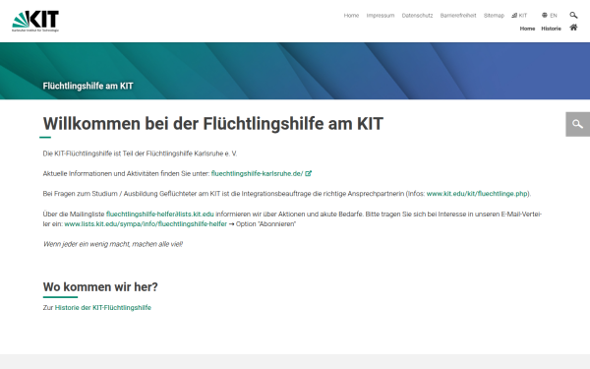The image size is (590, 369).
Task: Follow the fluechtlingshilfe-karlsruhe.de link
Action: click(262, 173)
